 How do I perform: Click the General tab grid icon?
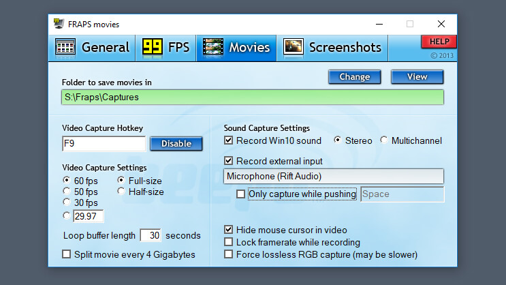click(x=65, y=47)
